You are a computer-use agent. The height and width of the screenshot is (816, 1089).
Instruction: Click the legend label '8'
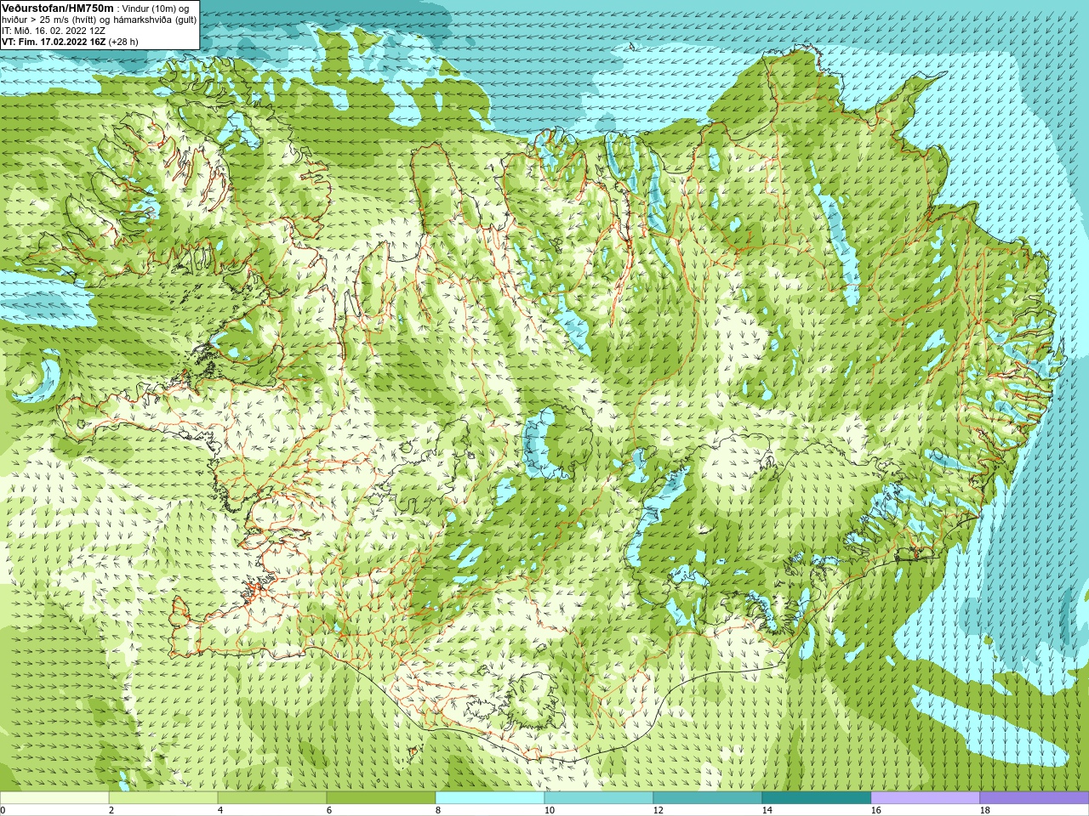[438, 810]
